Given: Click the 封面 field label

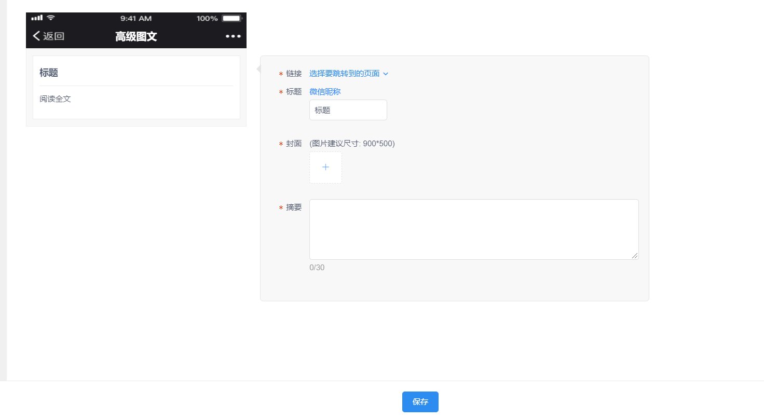Looking at the screenshot, I should click(294, 144).
